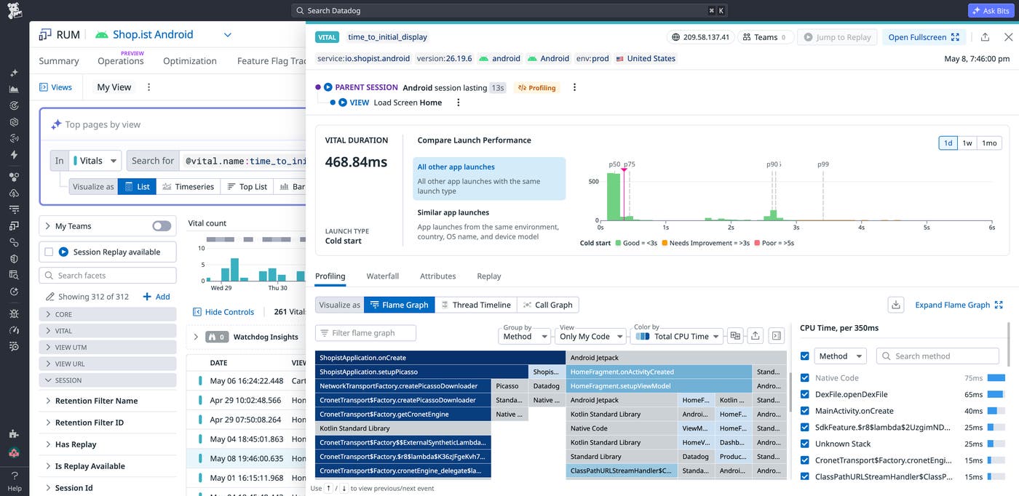Uncheck the Native Code checkbox
Screen dimensions: 1019x496
coord(804,378)
